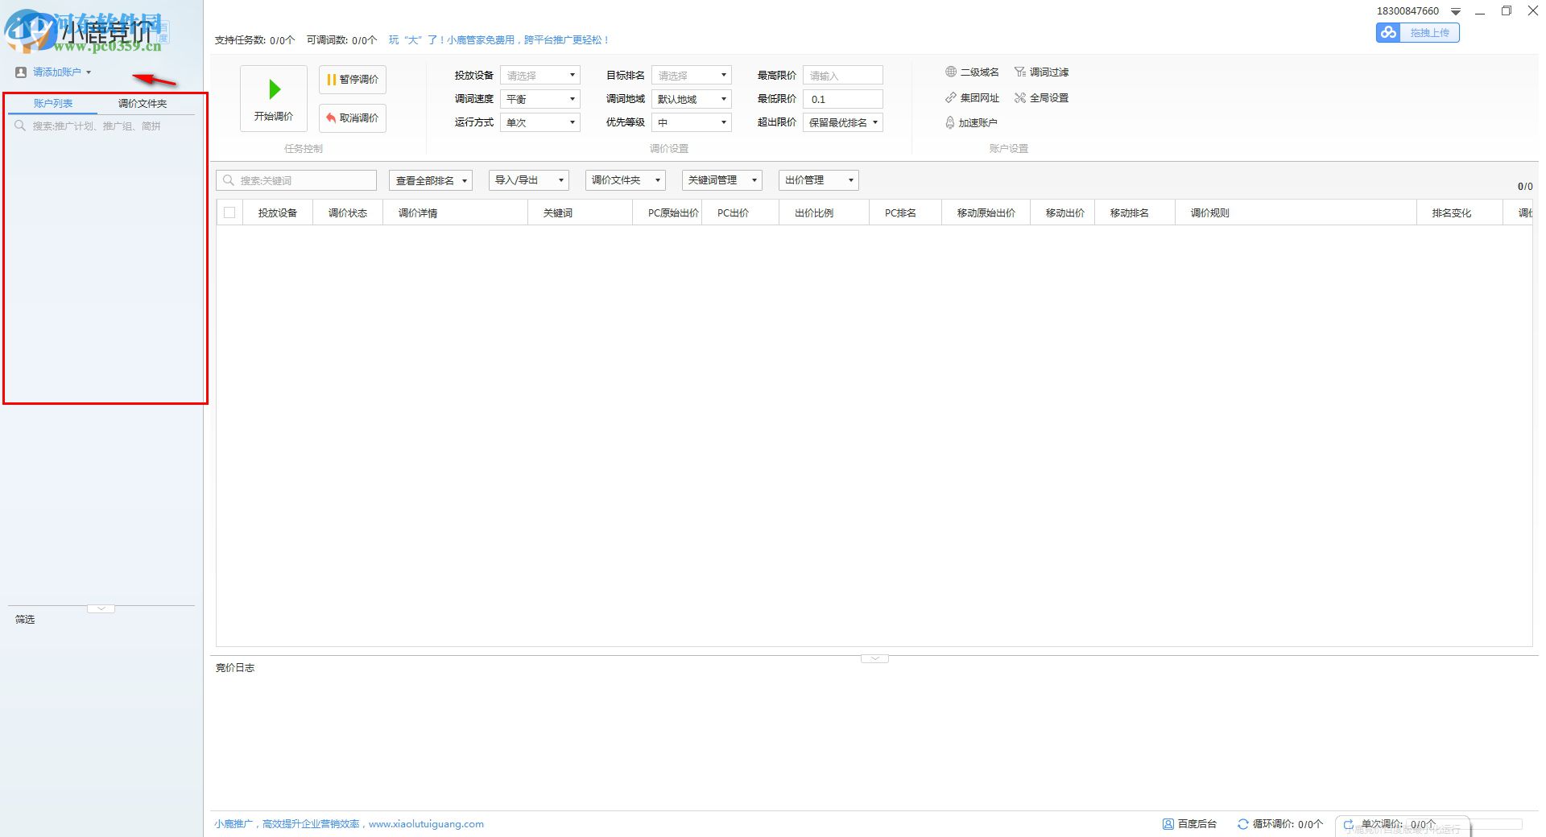Sort by 投放设备 column header
1546x837 pixels.
point(278,213)
